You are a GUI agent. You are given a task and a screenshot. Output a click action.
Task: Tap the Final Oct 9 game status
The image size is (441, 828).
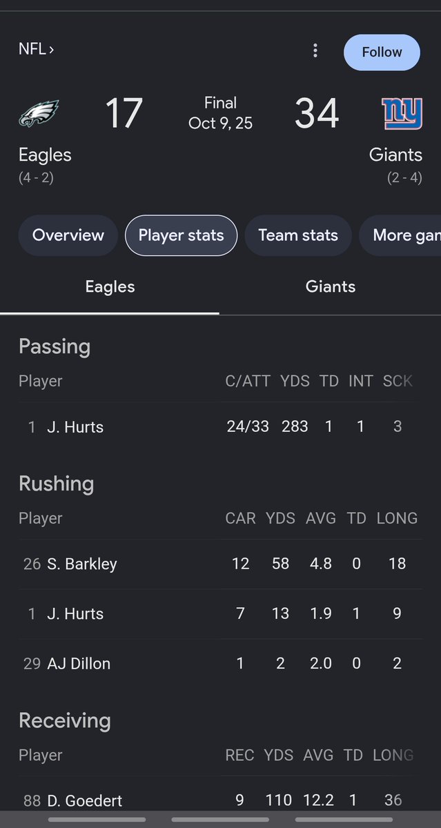pos(221,113)
